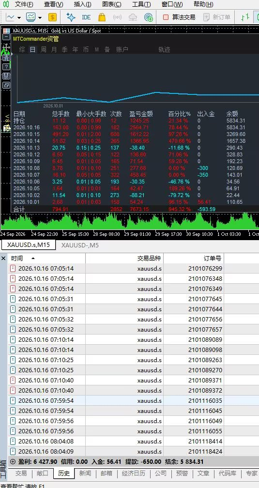The height and width of the screenshot is (488, 259).
Task: Open the 敞口 exposure tab
Action: pos(42,473)
